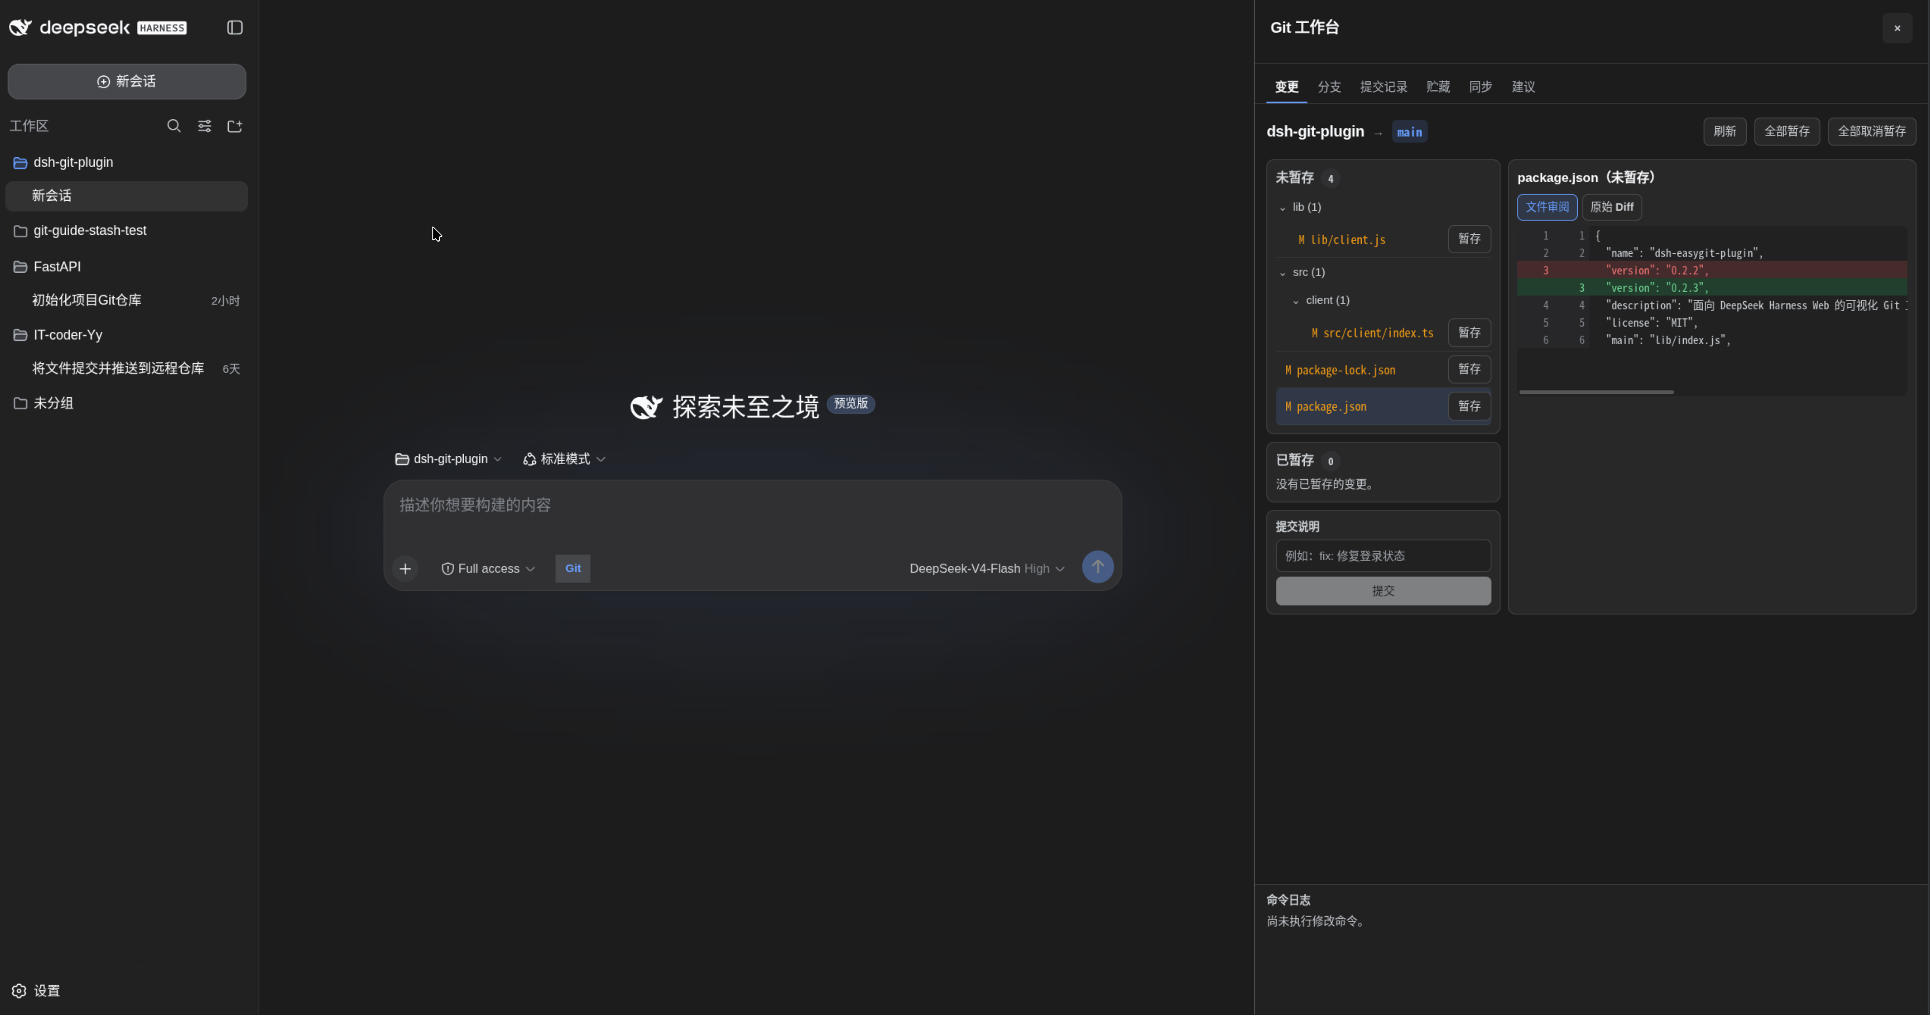Select the src/client/index.ts changed file

coord(1372,333)
